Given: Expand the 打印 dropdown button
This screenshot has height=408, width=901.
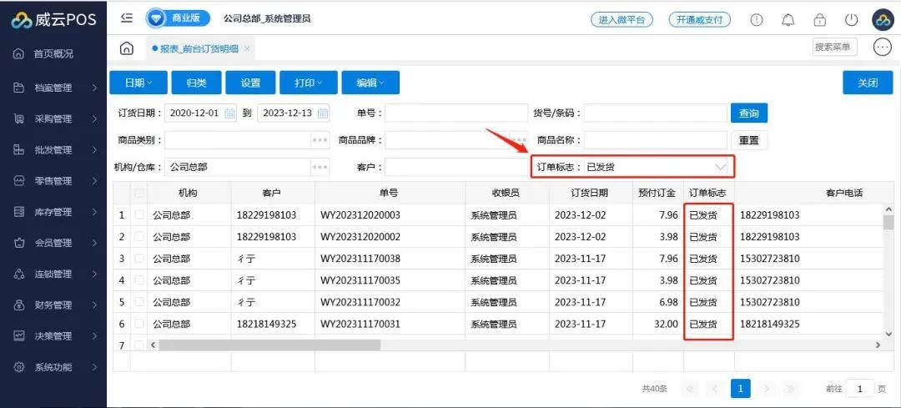Looking at the screenshot, I should (308, 83).
